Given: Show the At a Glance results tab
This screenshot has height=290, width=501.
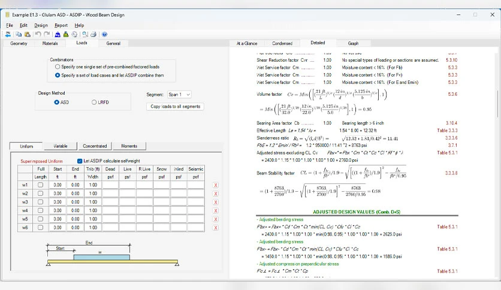Looking at the screenshot, I should coord(247,43).
